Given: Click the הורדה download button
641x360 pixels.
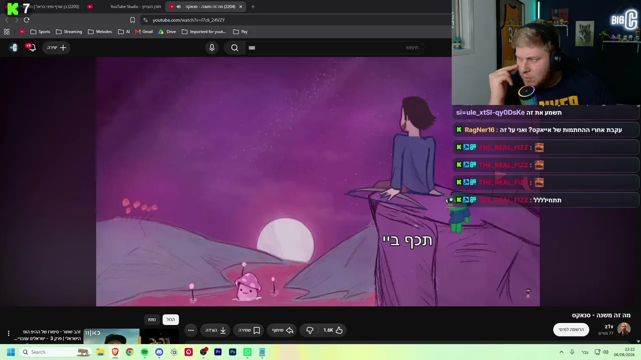Looking at the screenshot, I should [216, 330].
